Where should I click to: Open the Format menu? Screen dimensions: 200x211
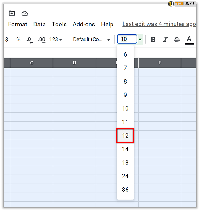point(18,24)
